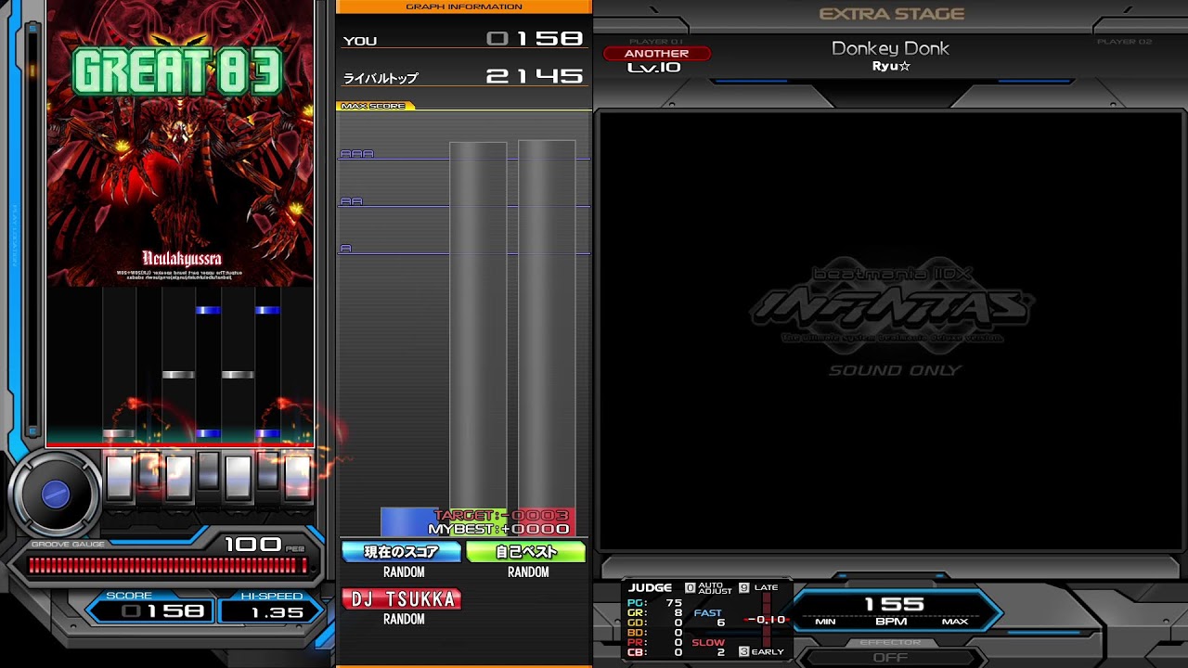This screenshot has width=1188, height=668.
Task: Click the ライバルトップ 2145 score row
Action: click(x=464, y=77)
